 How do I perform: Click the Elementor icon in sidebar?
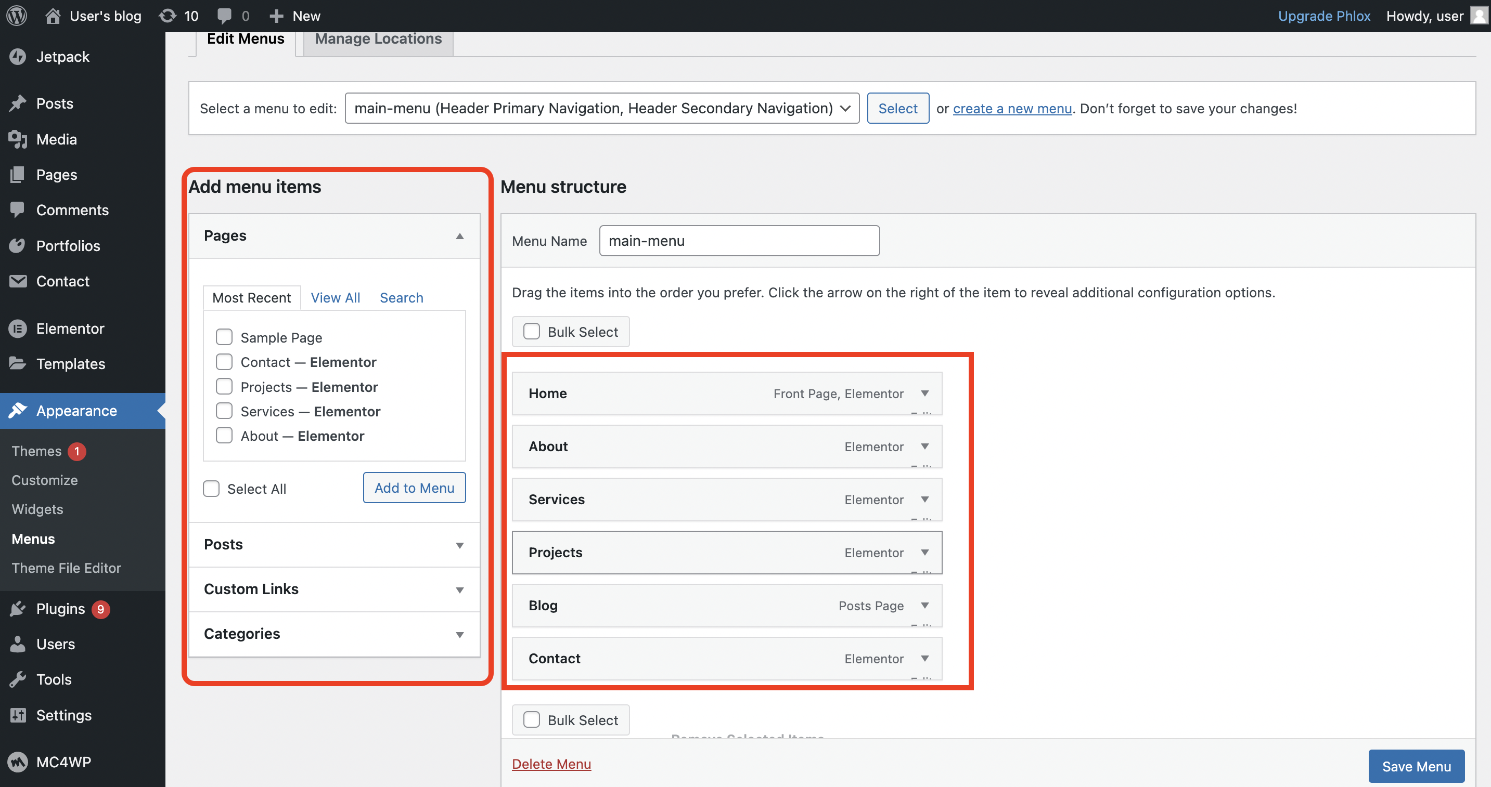pyautogui.click(x=18, y=329)
